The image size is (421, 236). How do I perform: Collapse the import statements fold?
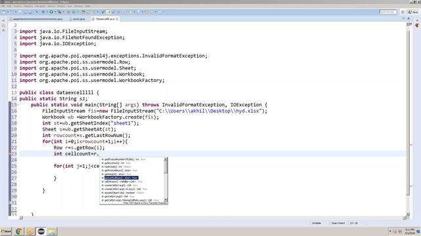[x=18, y=31]
